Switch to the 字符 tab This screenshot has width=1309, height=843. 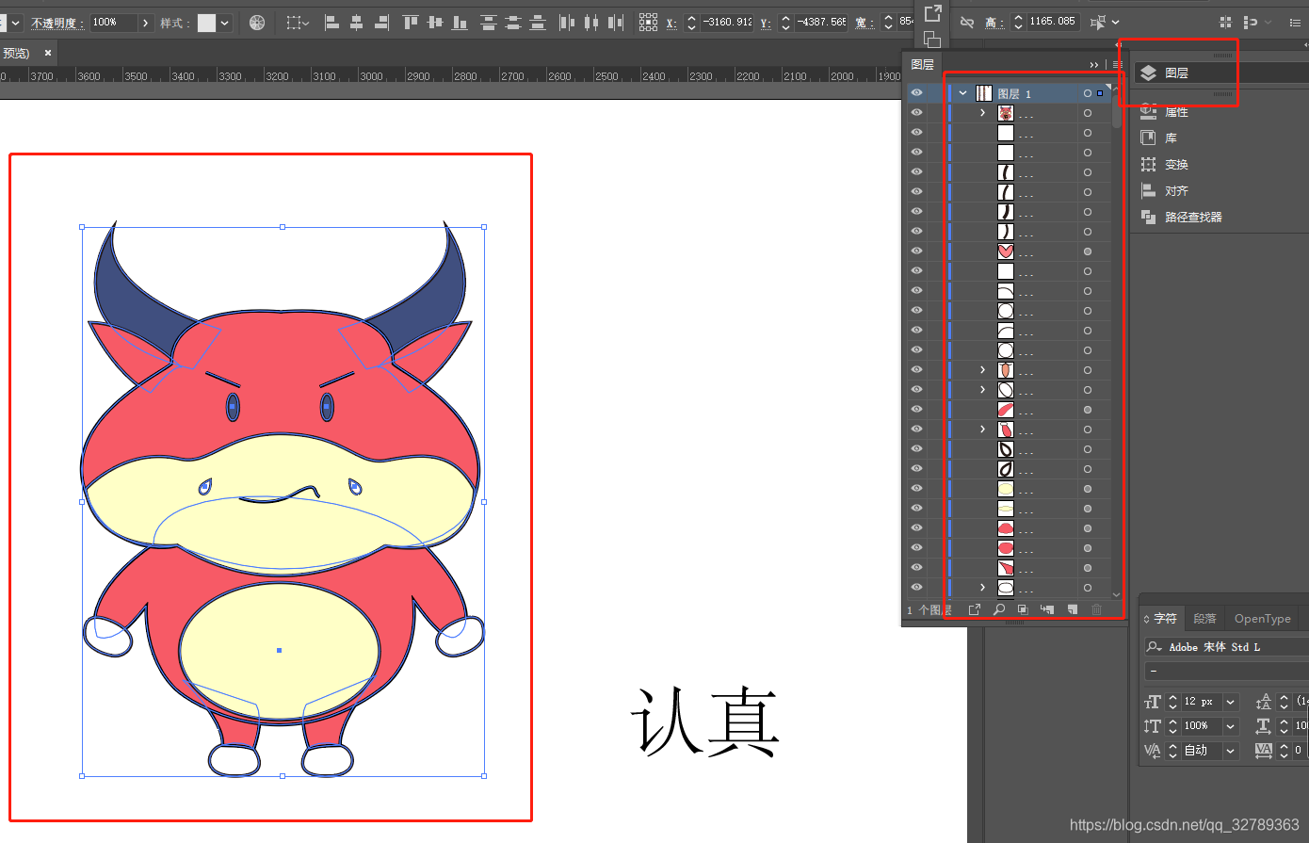pos(1165,619)
